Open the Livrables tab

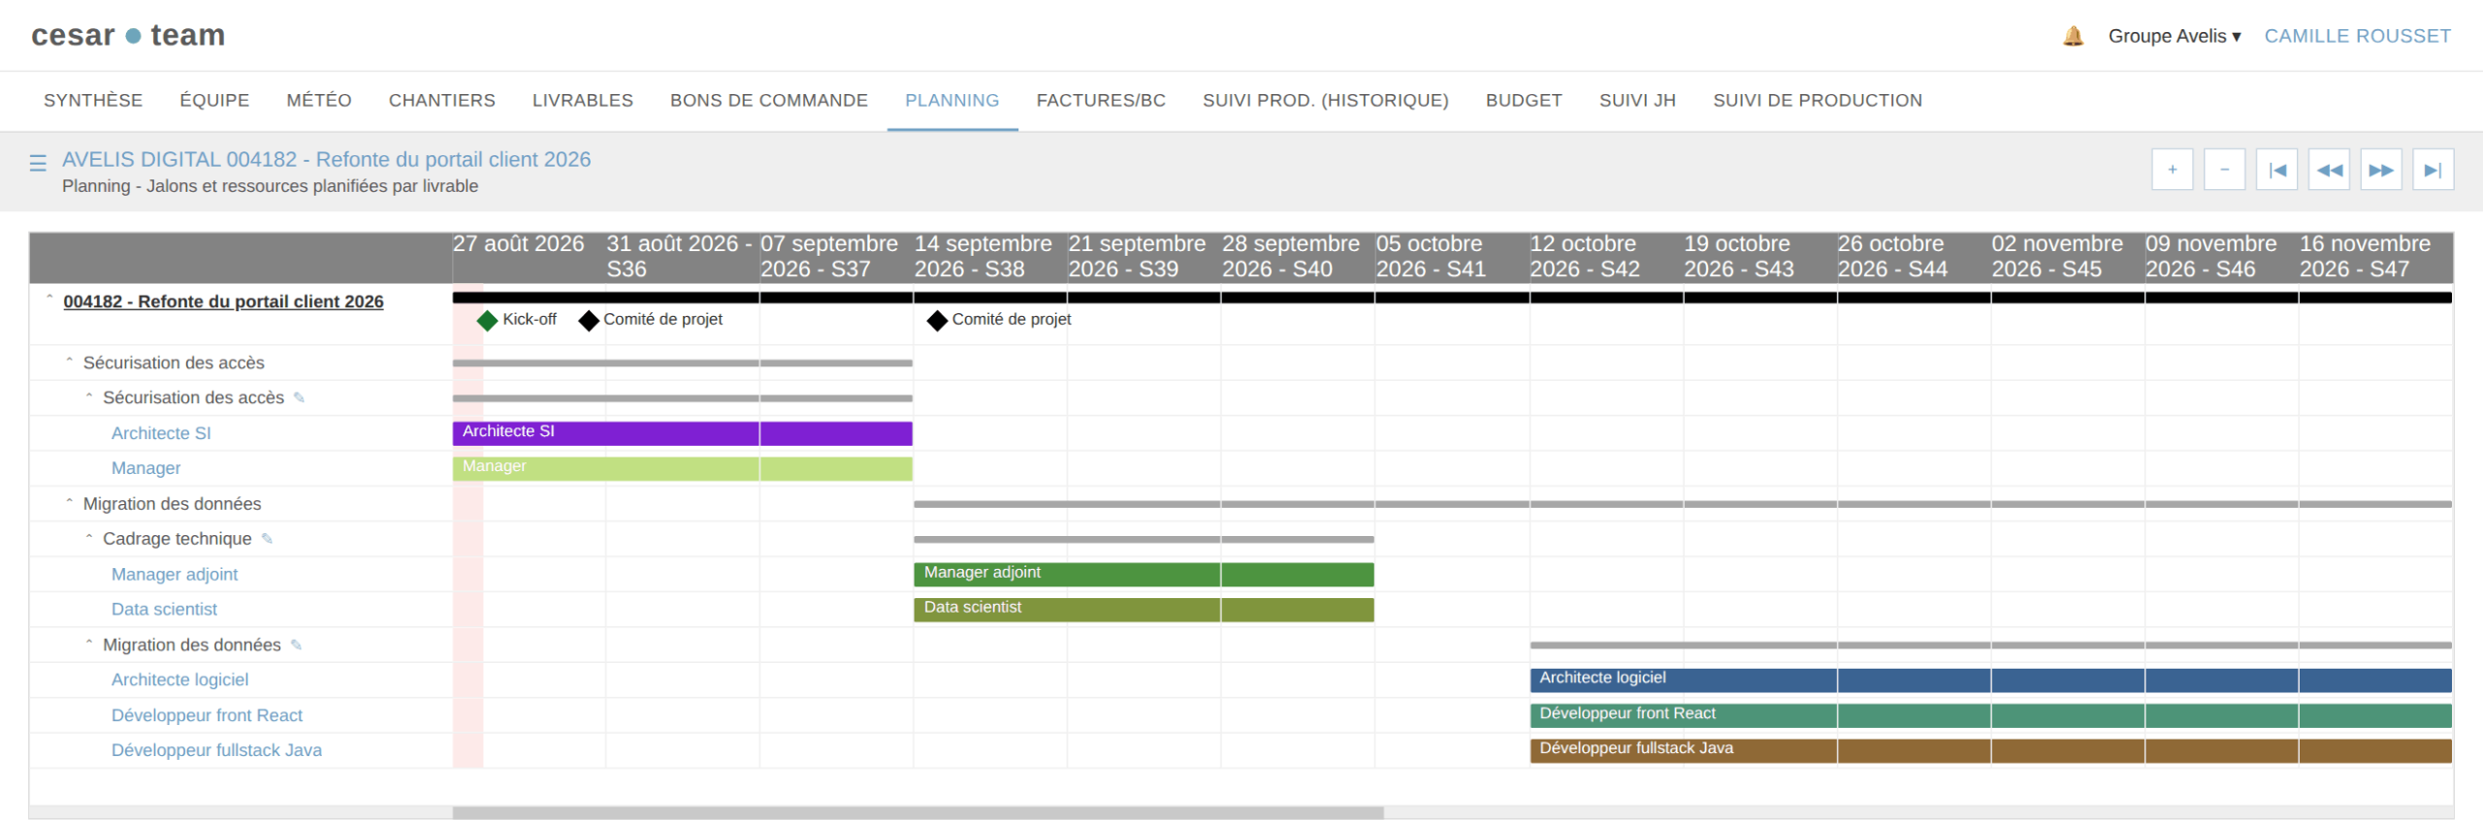[x=582, y=100]
